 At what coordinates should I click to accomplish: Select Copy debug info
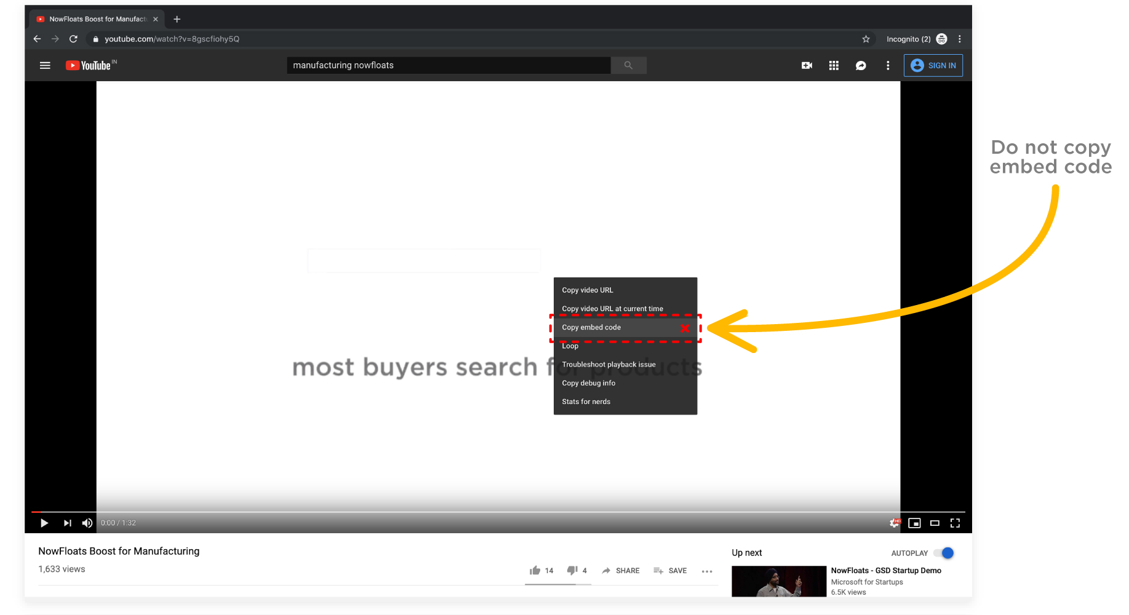coord(625,383)
